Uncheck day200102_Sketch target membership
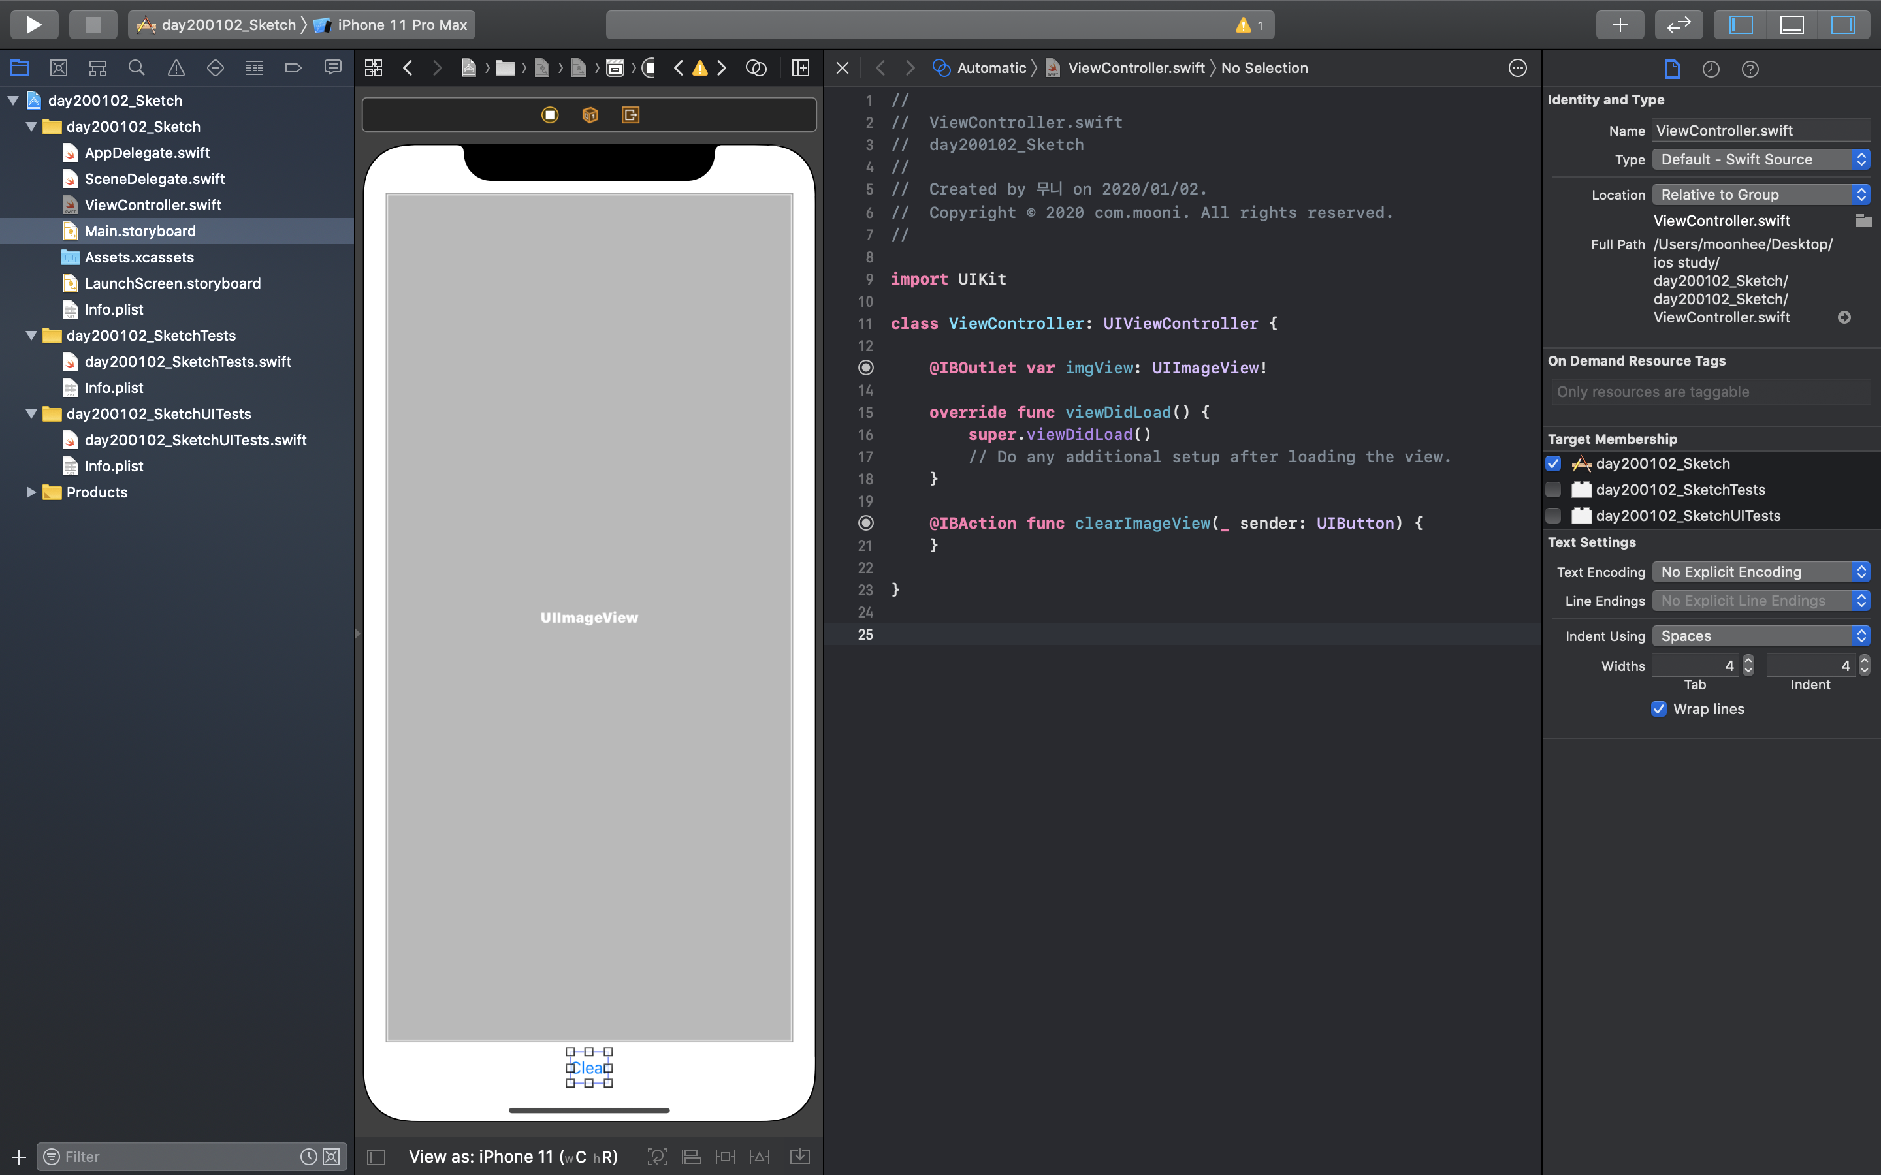This screenshot has height=1175, width=1881. click(1554, 464)
